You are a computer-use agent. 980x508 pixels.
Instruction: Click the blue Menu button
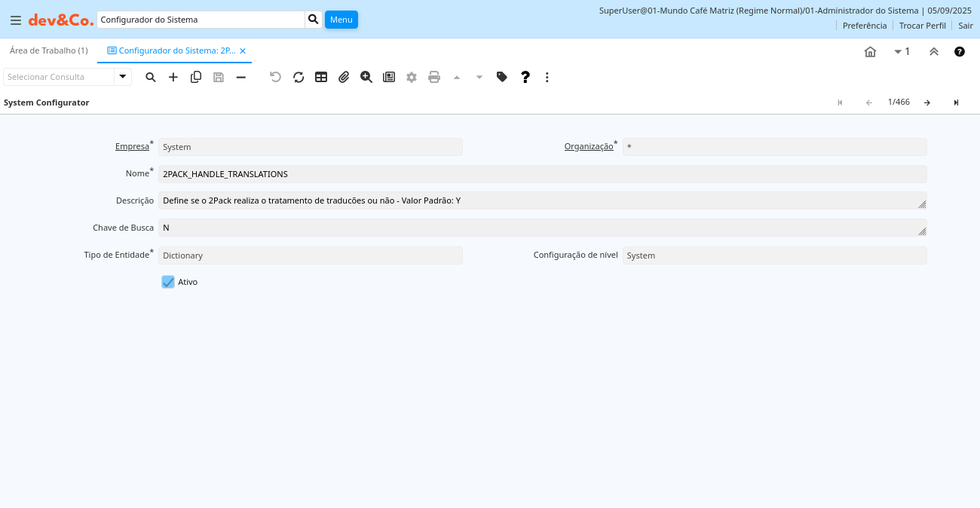point(341,20)
